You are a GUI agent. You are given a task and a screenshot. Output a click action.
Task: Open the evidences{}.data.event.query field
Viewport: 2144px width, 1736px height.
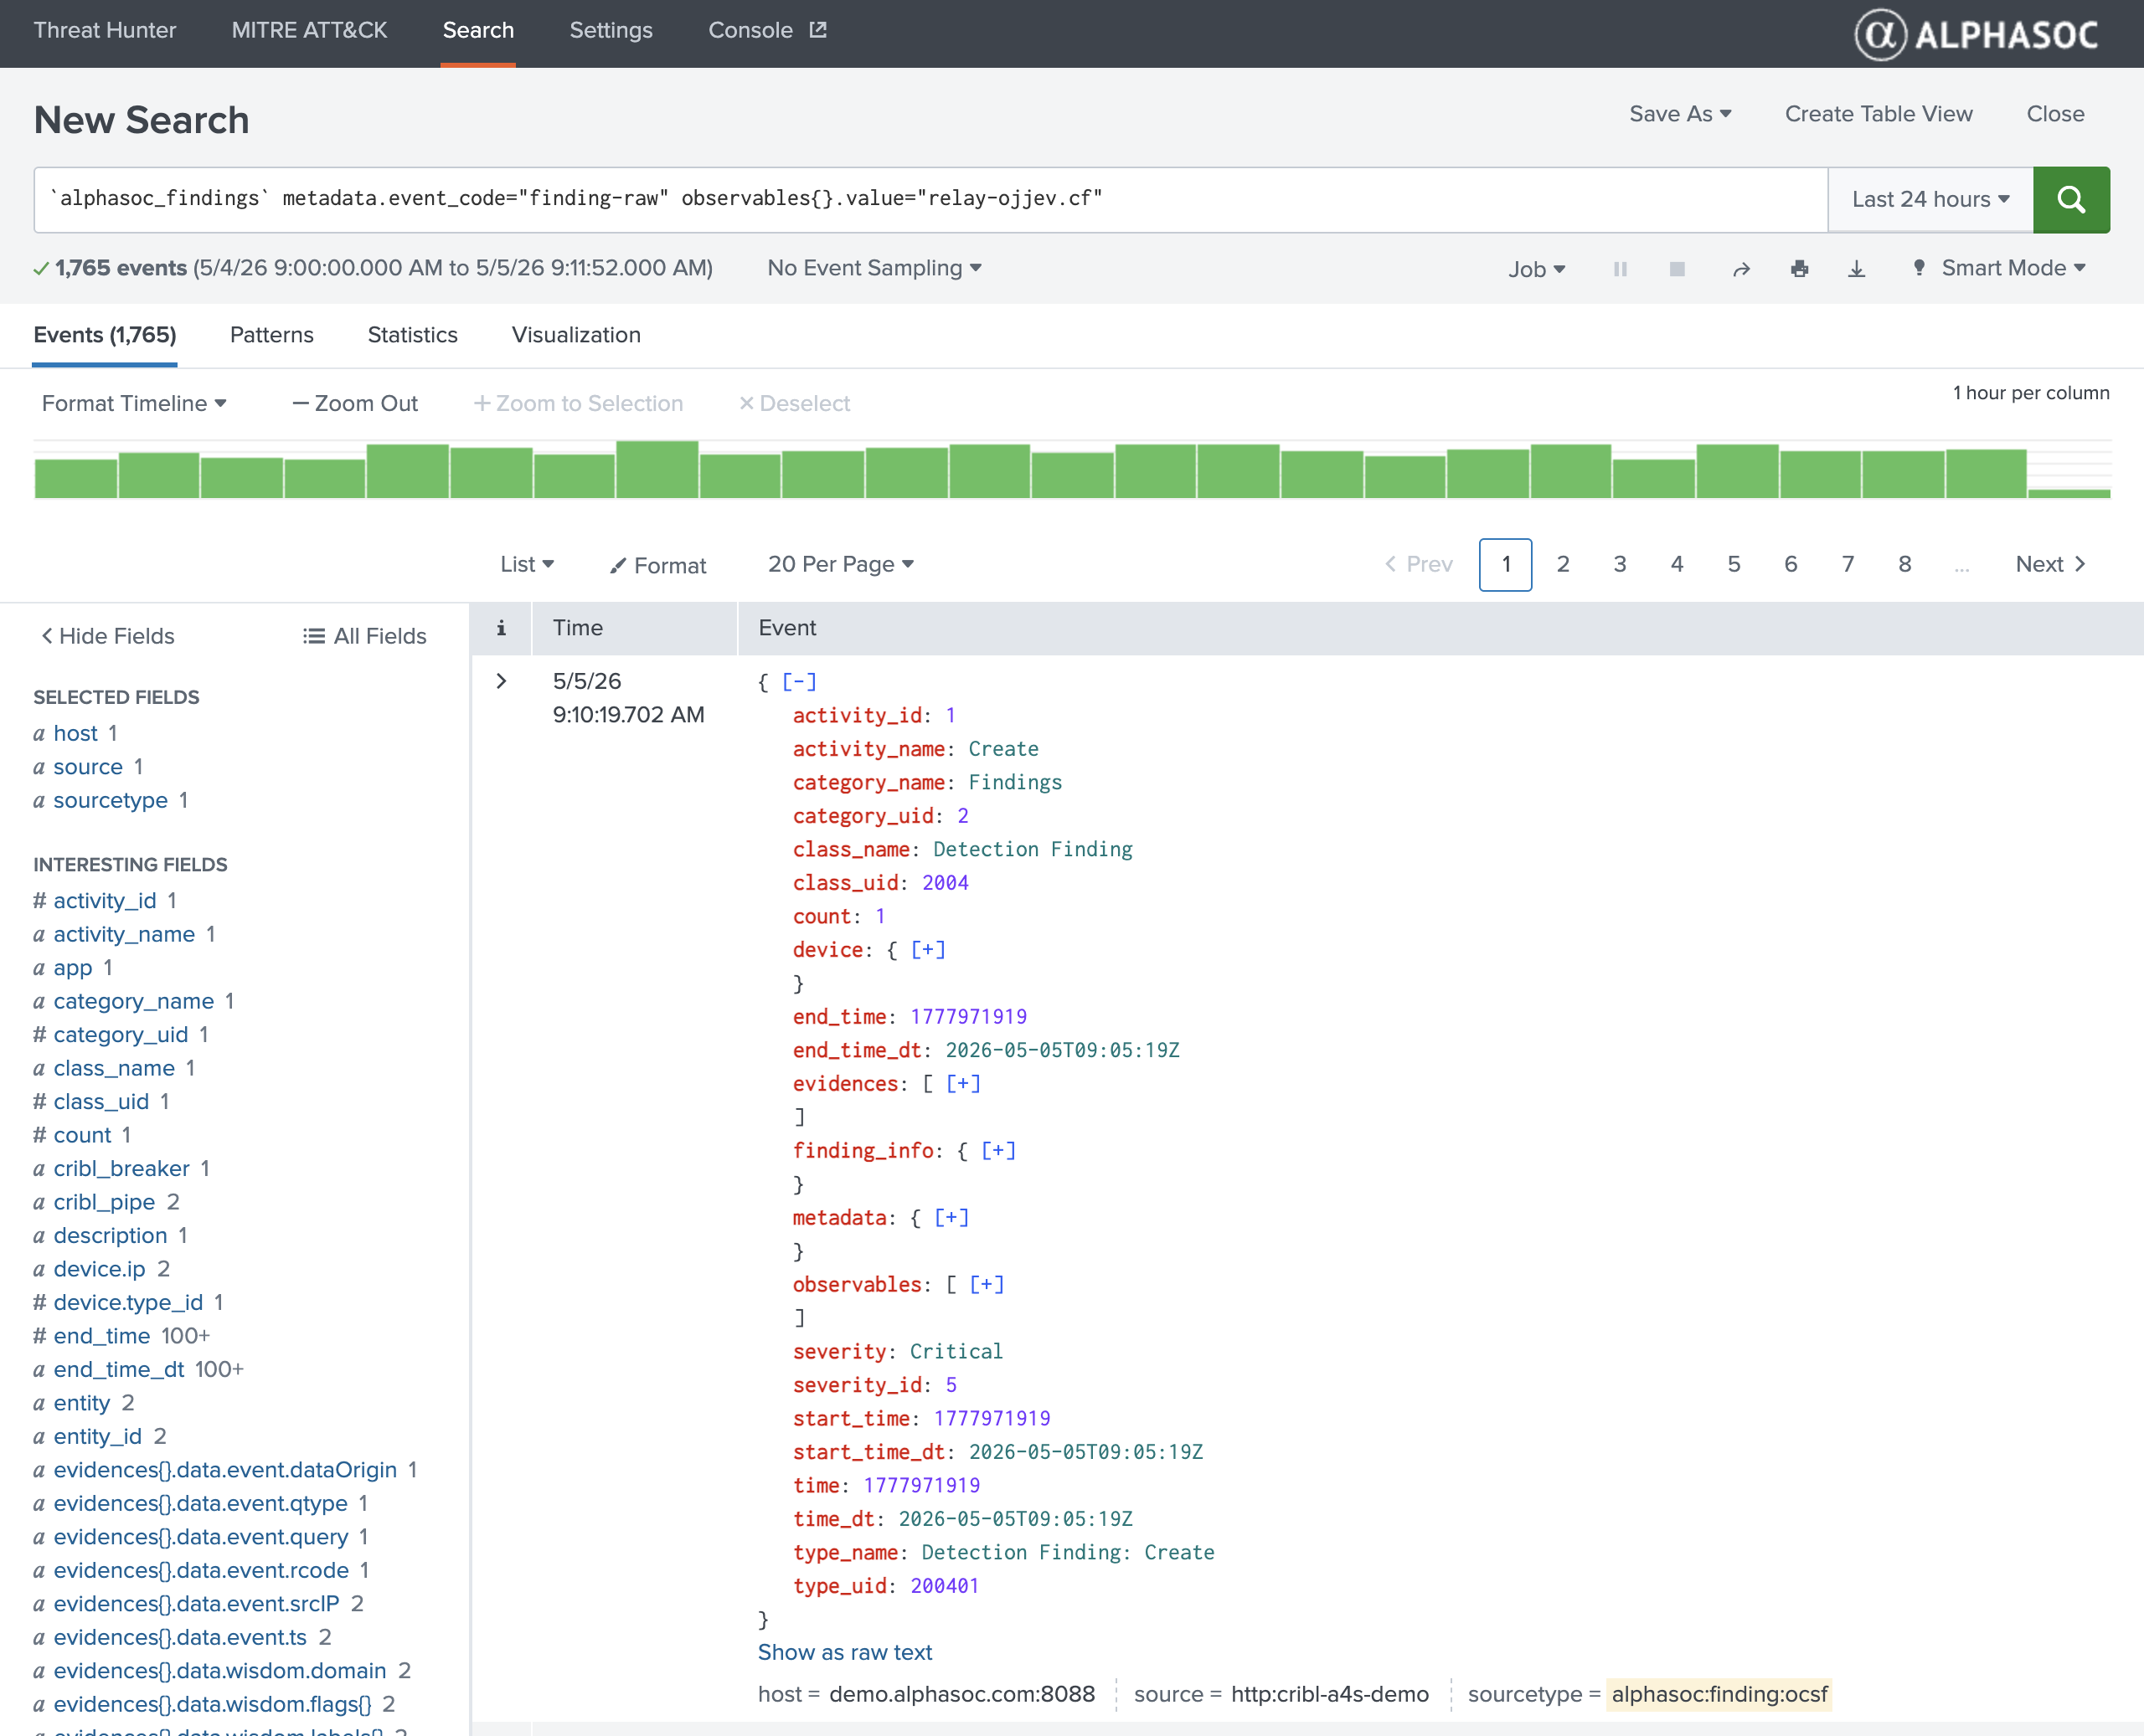201,1537
